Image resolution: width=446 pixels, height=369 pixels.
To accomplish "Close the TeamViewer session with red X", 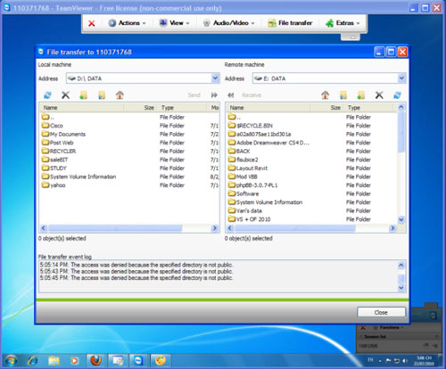I will (x=92, y=23).
